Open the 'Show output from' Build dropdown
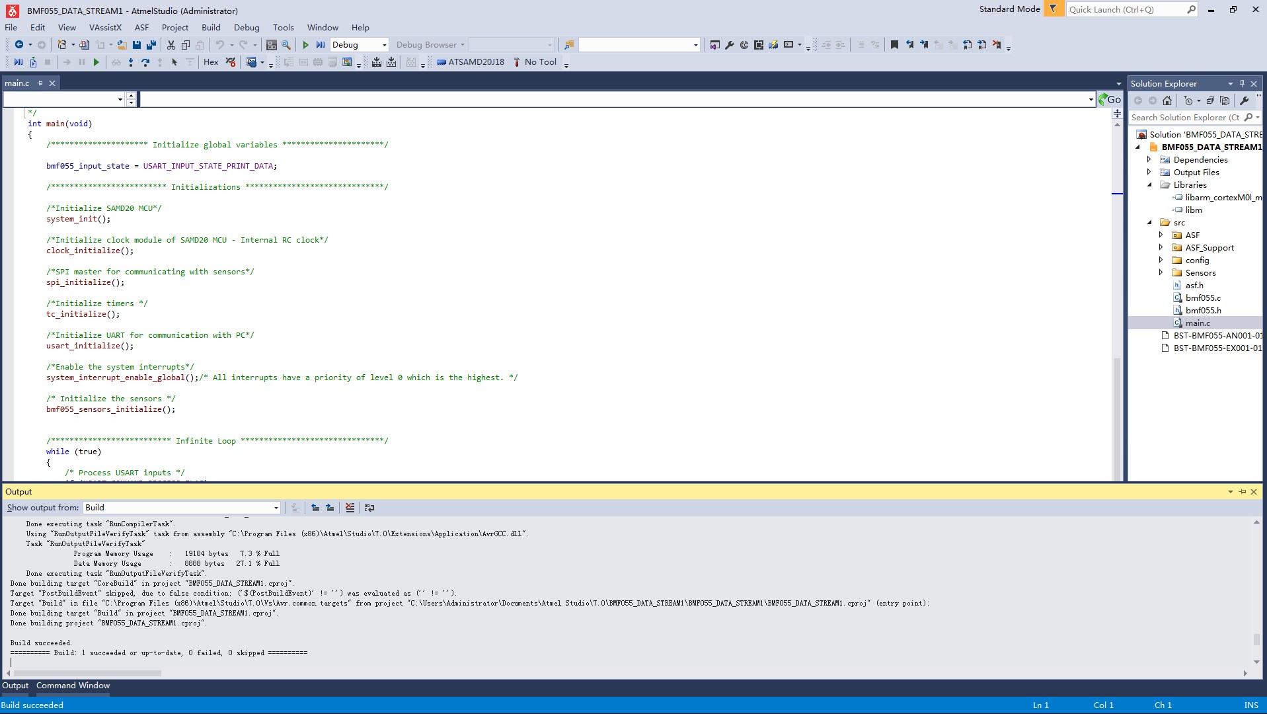This screenshot has height=714, width=1267. click(182, 508)
